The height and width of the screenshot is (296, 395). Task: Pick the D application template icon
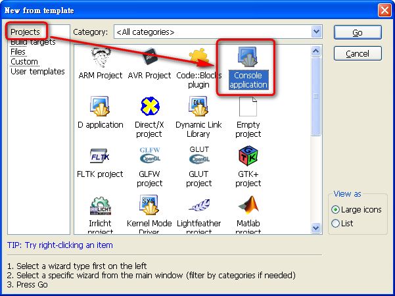(x=101, y=106)
